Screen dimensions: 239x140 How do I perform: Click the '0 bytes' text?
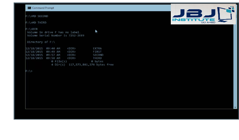click(97, 62)
